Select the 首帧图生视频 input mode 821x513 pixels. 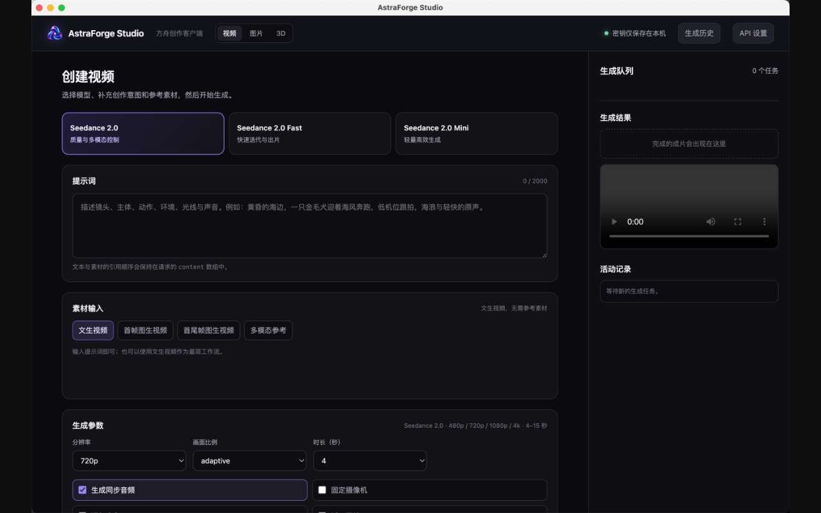click(x=145, y=330)
